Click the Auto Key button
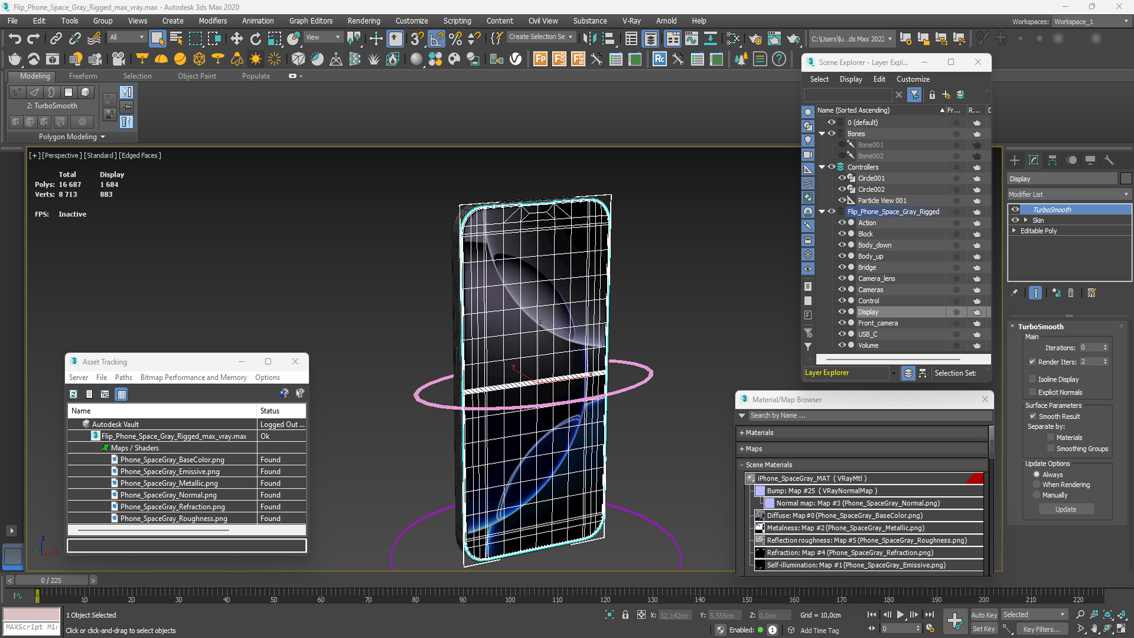Viewport: 1134px width, 638px height. (x=984, y=615)
